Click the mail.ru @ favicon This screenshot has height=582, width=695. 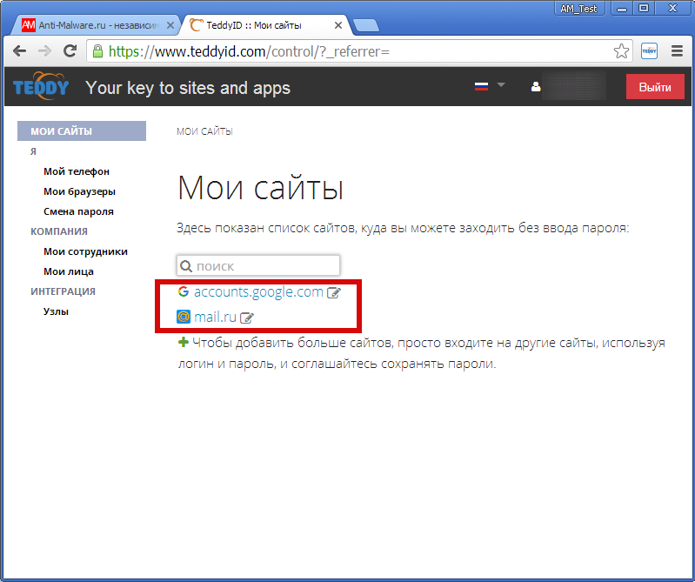click(184, 317)
